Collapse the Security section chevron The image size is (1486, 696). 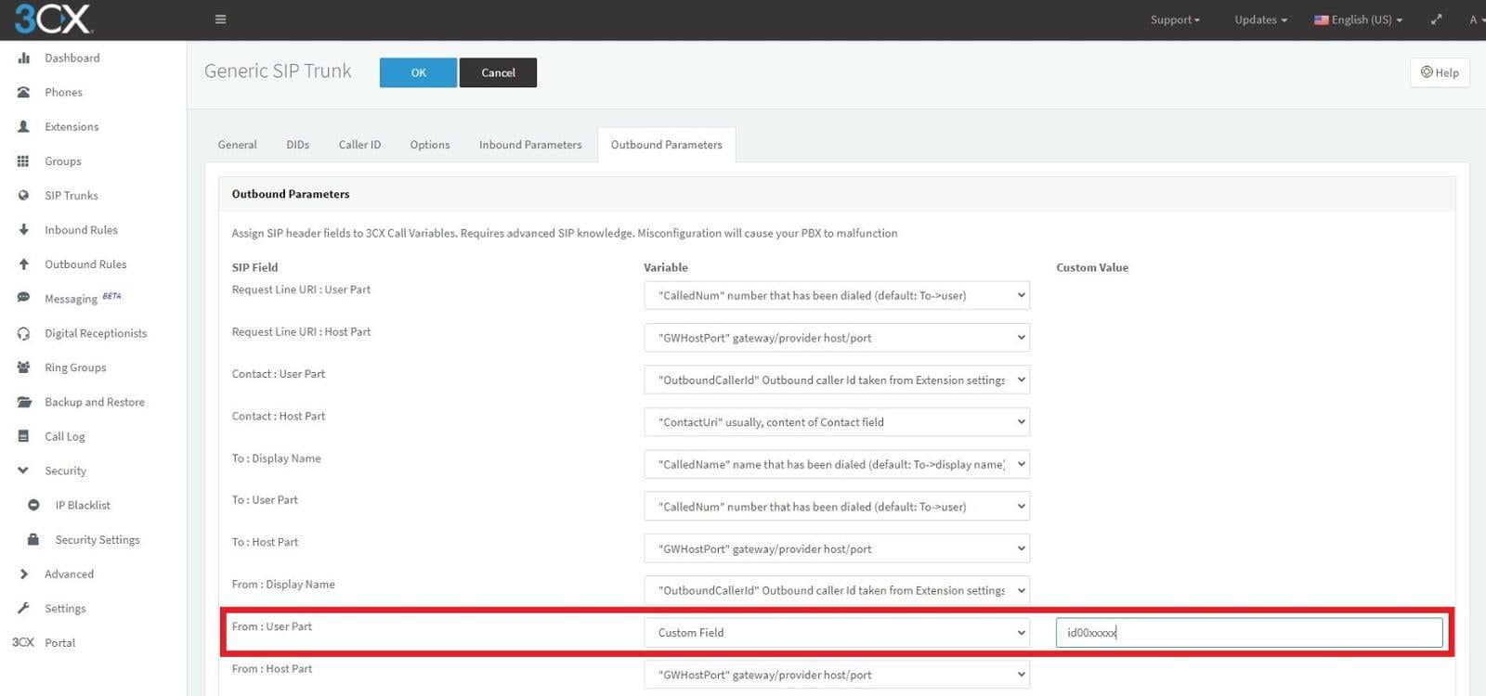point(23,470)
